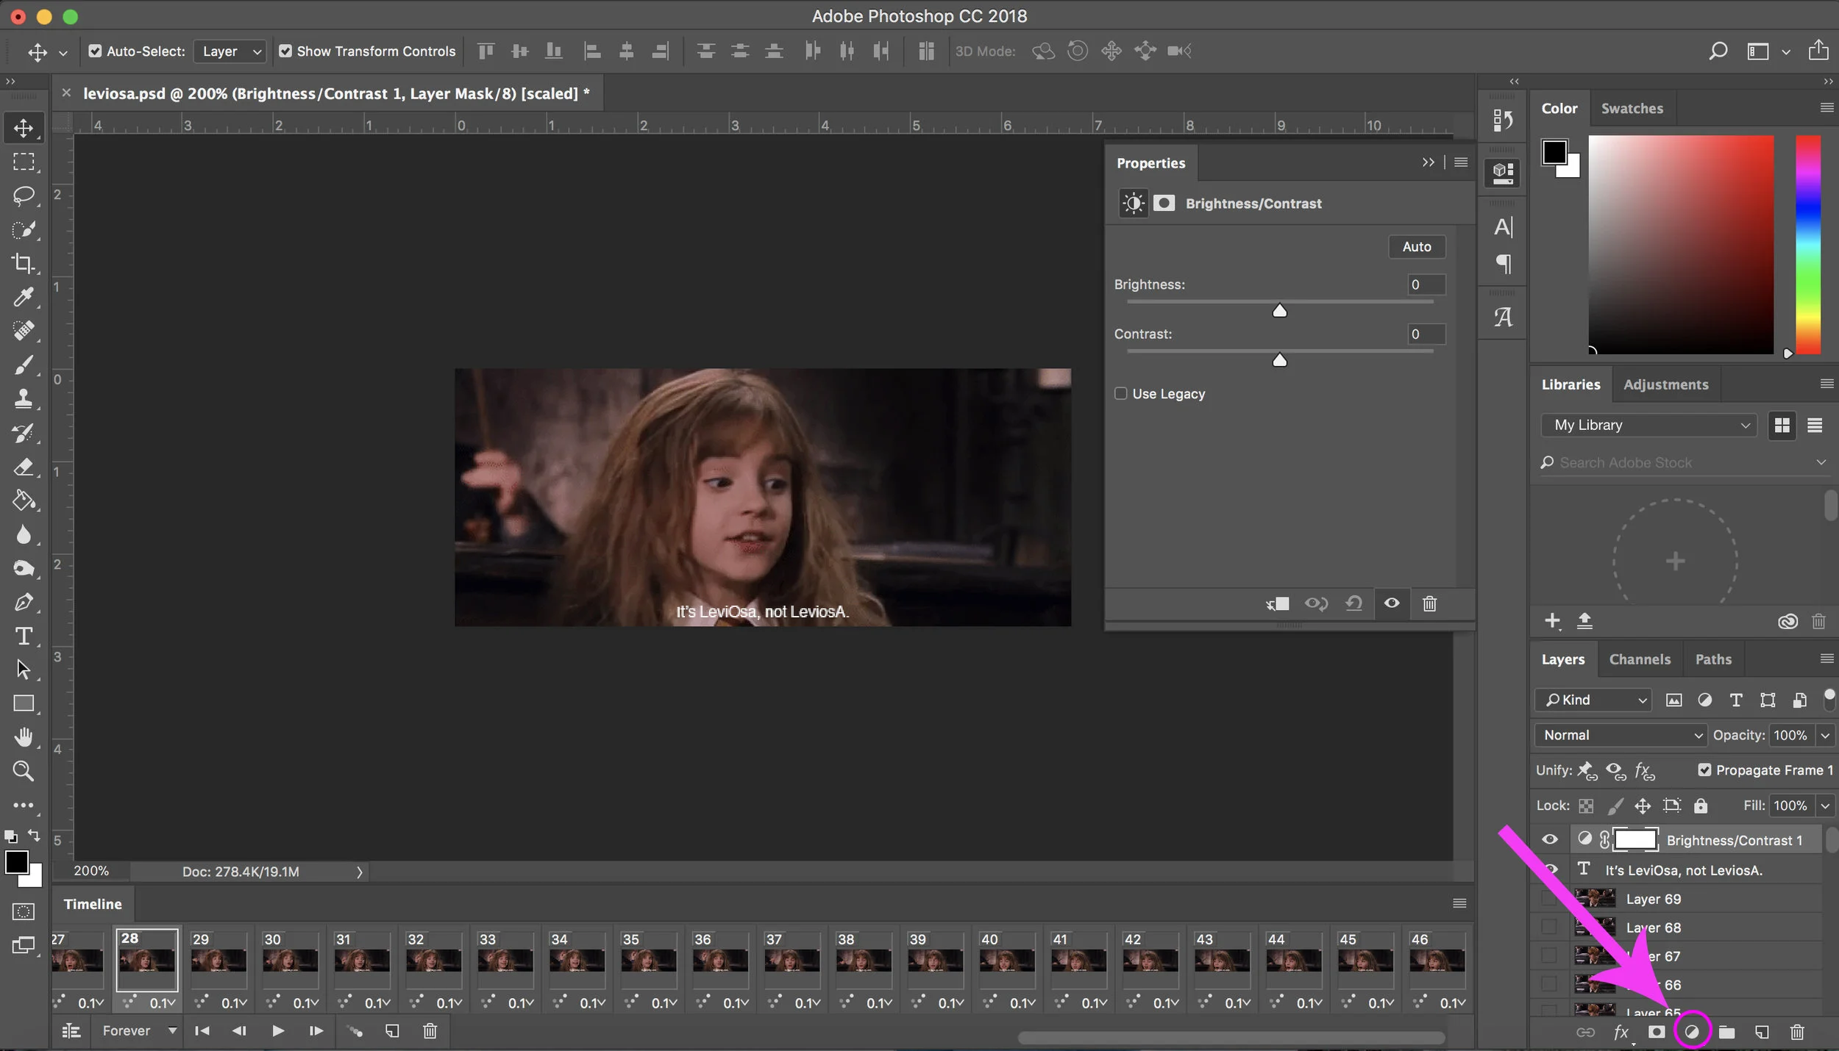Click the add layer mask icon

coord(1656,1032)
